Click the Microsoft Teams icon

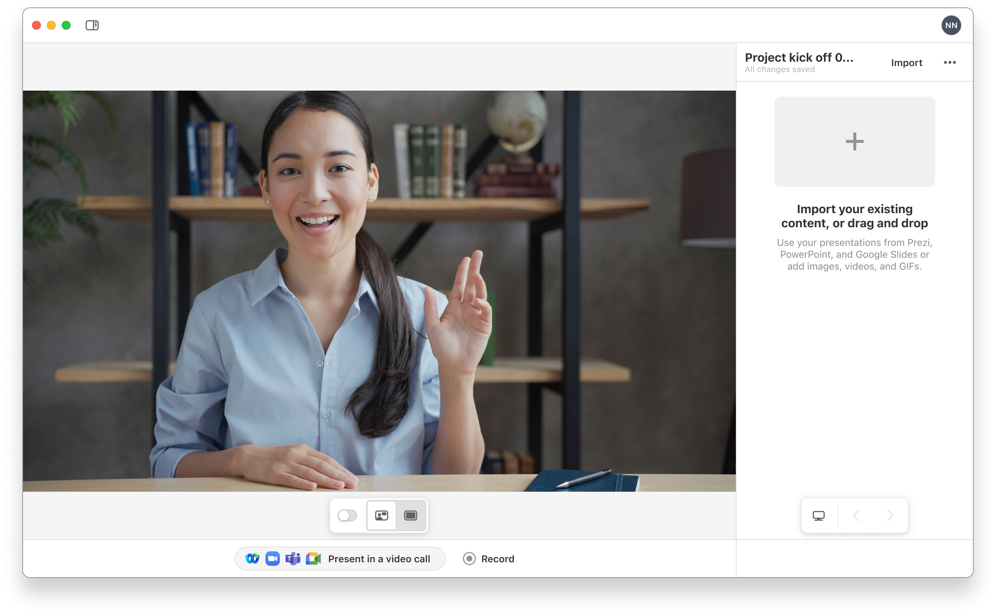point(292,559)
